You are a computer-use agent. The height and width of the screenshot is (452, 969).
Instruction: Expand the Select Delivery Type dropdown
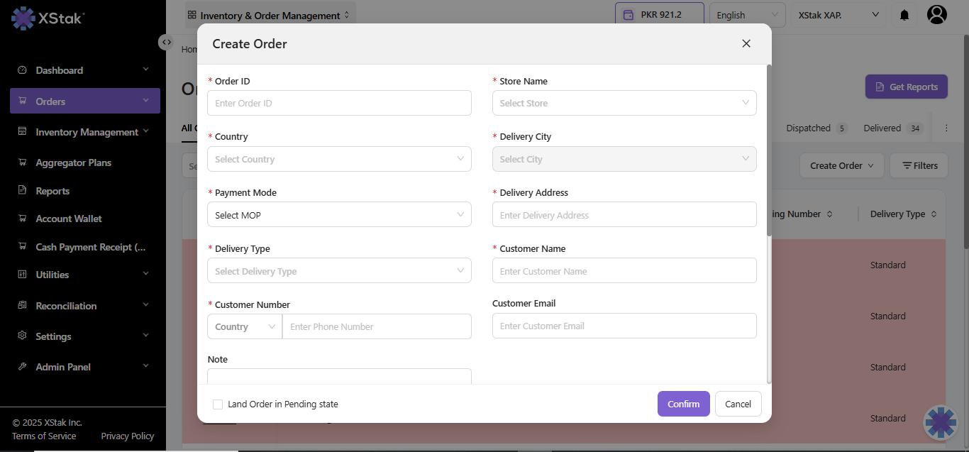click(339, 271)
